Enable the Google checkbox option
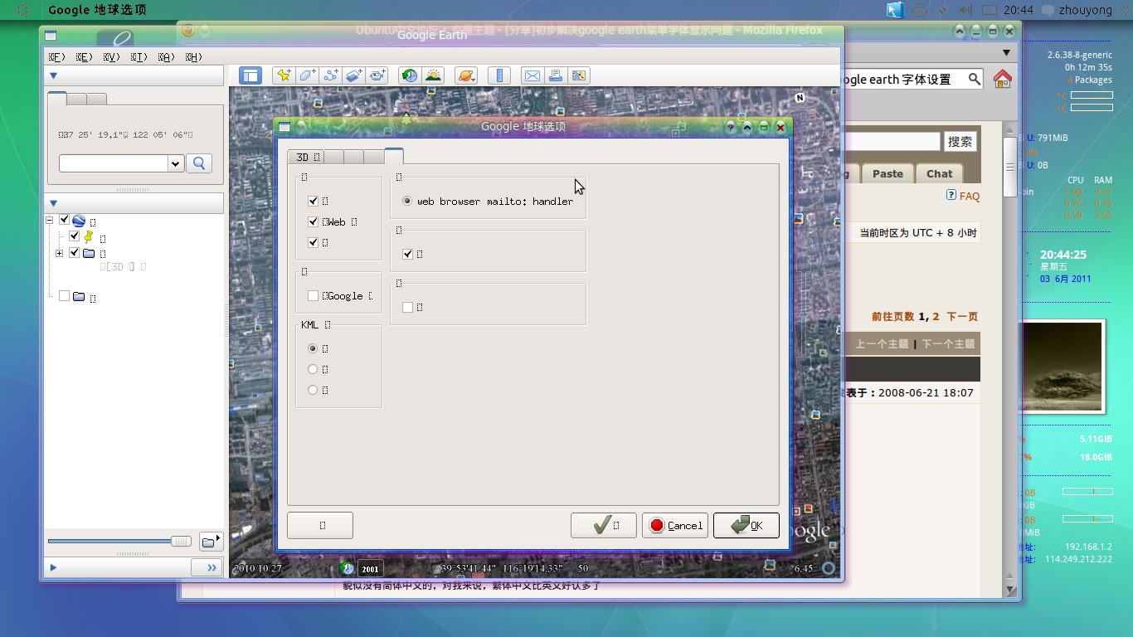1133x637 pixels. click(x=313, y=295)
